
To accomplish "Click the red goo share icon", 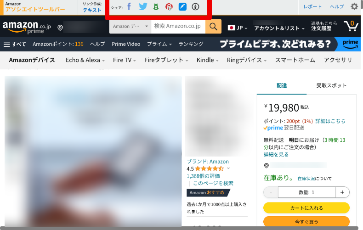I will click(169, 7).
